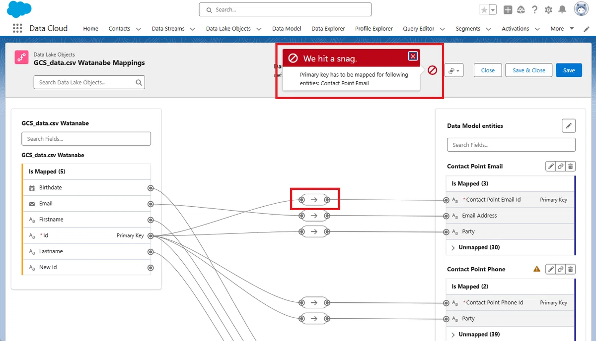The image size is (596, 341).
Task: Click the connector dot beside Email Address
Action: coord(446,216)
